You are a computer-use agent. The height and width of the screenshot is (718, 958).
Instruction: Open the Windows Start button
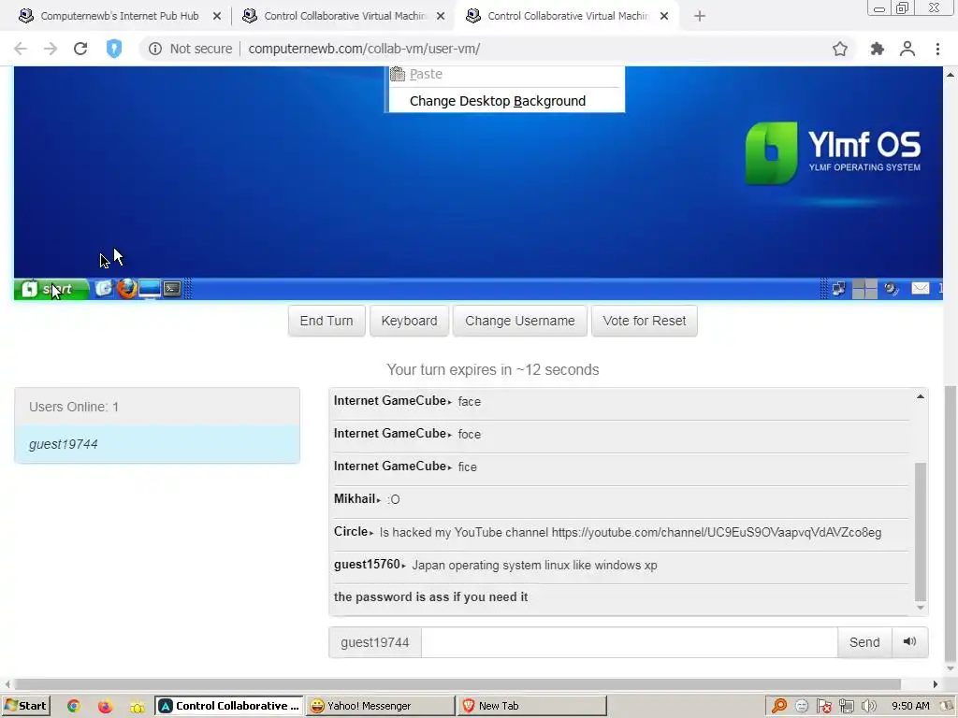tap(26, 706)
